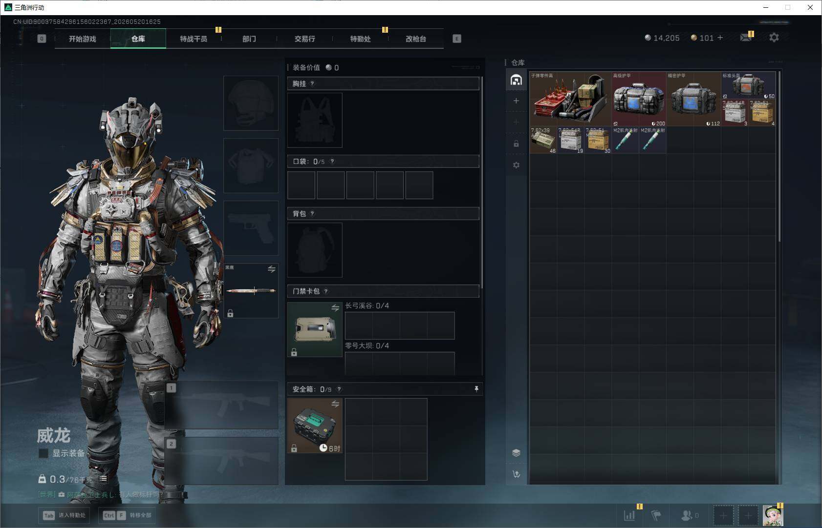Image resolution: width=822 pixels, height=528 pixels.
Task: Click the 胸挂 help question mark
Action: (312, 83)
